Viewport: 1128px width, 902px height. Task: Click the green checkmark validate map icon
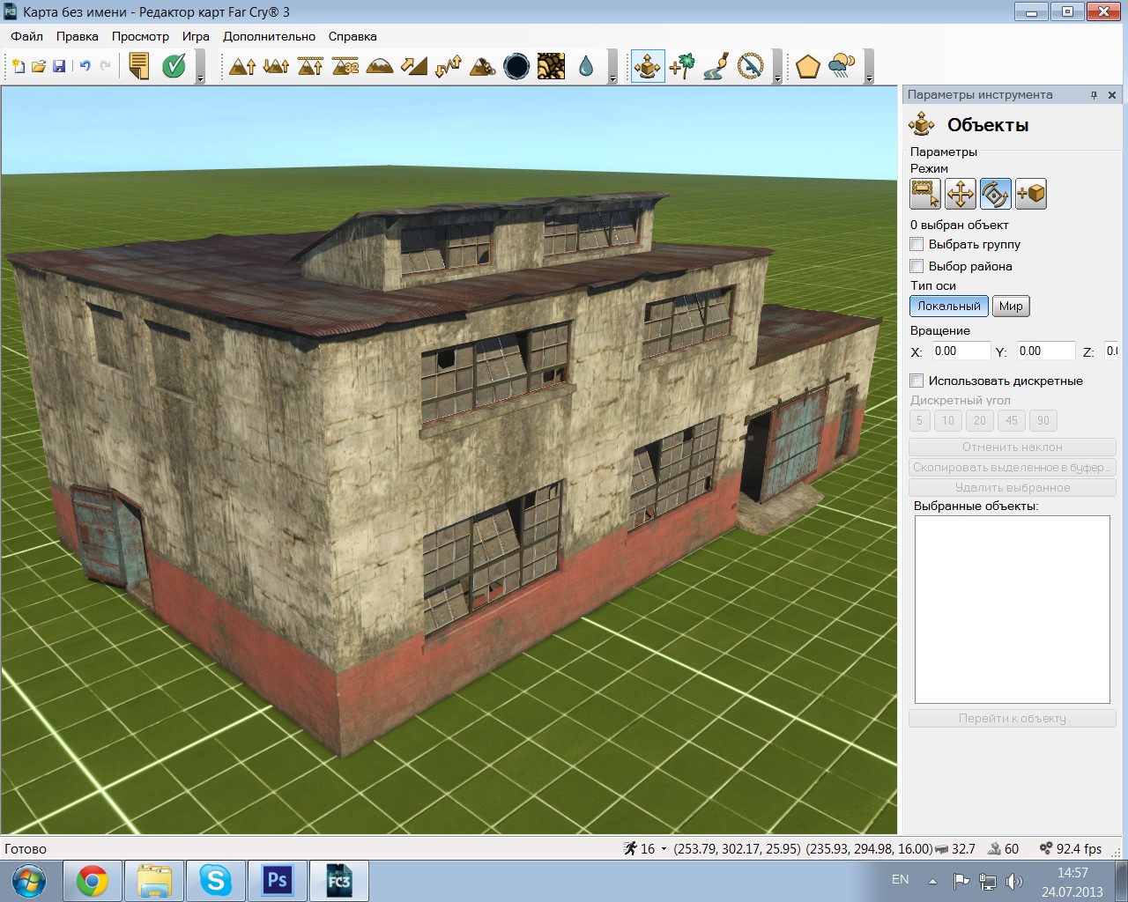pyautogui.click(x=174, y=66)
